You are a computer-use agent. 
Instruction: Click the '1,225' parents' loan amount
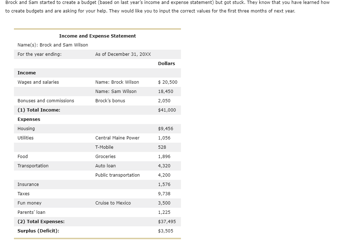point(164,212)
